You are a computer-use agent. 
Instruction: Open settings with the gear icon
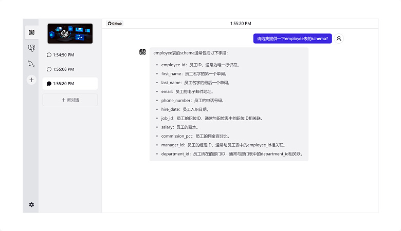coord(31,205)
